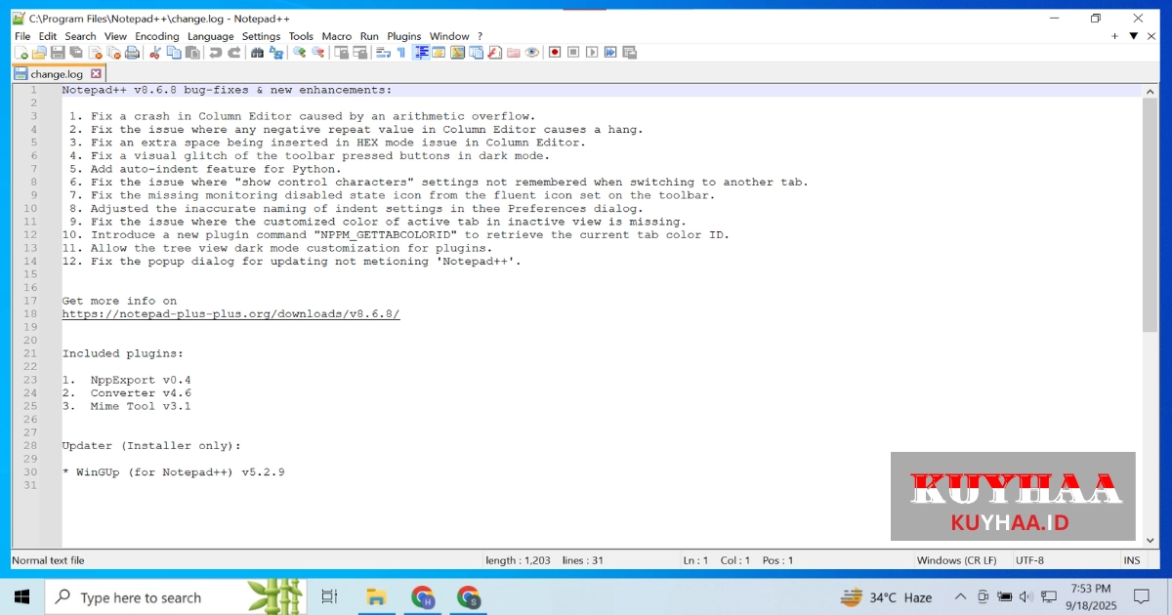Viewport: 1172px width, 615px height.
Task: Click the Windows (CR LF) status bar entry
Action: 956,560
